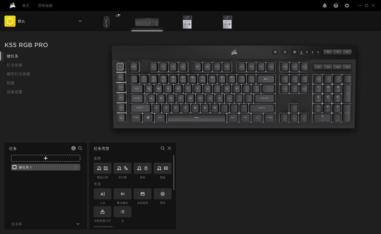The height and width of the screenshot is (234, 381).
Task: Click the scrollbar in 任务类型 panel
Action: [x=174, y=173]
